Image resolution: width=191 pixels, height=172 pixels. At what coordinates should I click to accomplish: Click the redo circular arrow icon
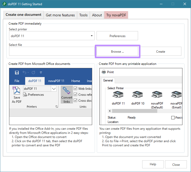[x=33, y=73]
